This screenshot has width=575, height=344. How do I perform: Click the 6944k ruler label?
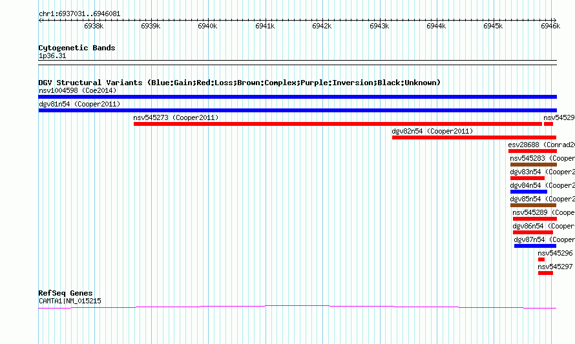pos(436,26)
